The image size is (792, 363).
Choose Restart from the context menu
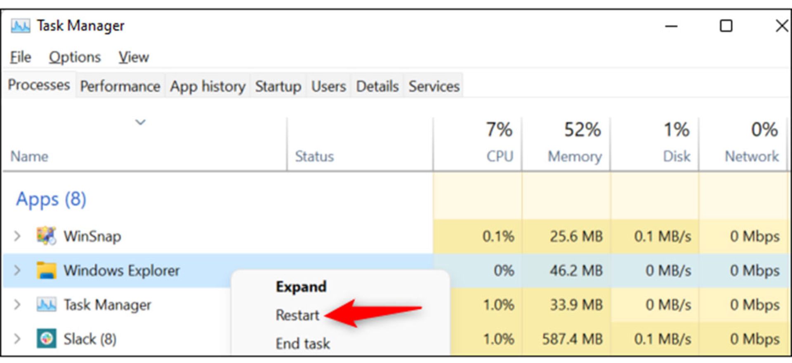[297, 315]
